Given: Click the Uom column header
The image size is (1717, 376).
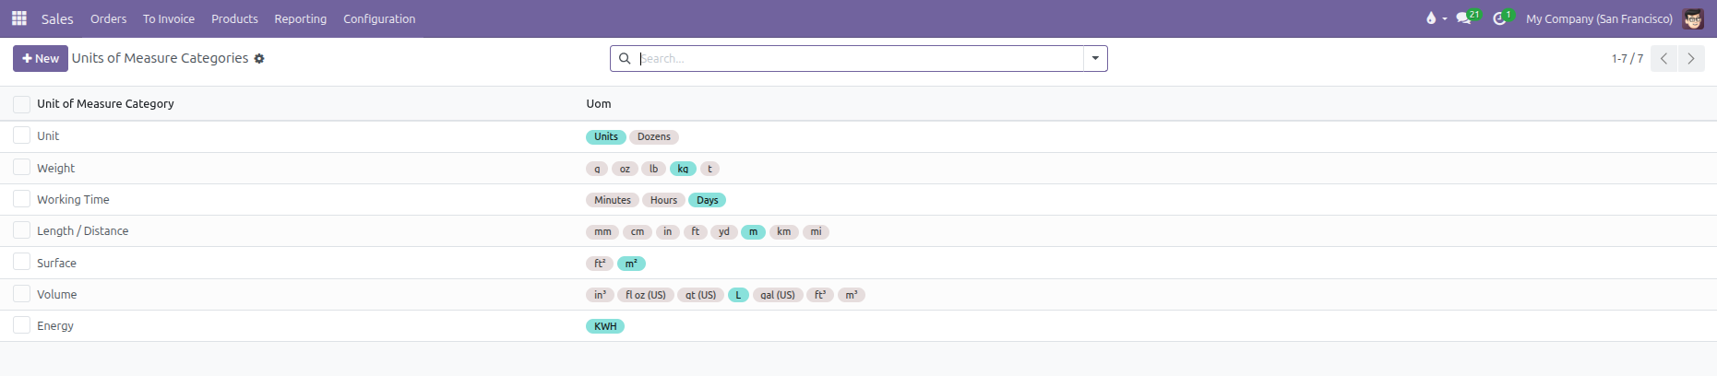Looking at the screenshot, I should tap(599, 104).
